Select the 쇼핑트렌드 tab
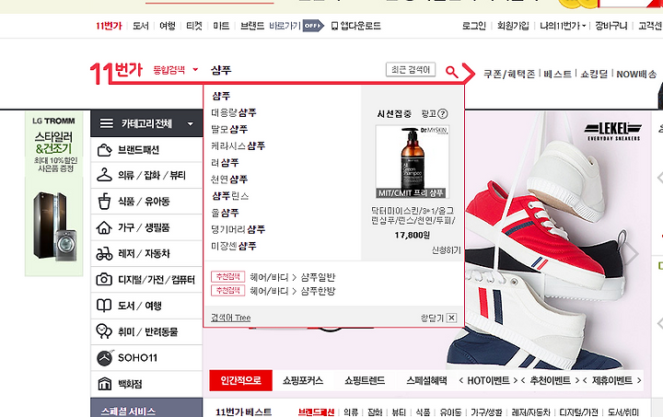663x417 pixels. 365,381
